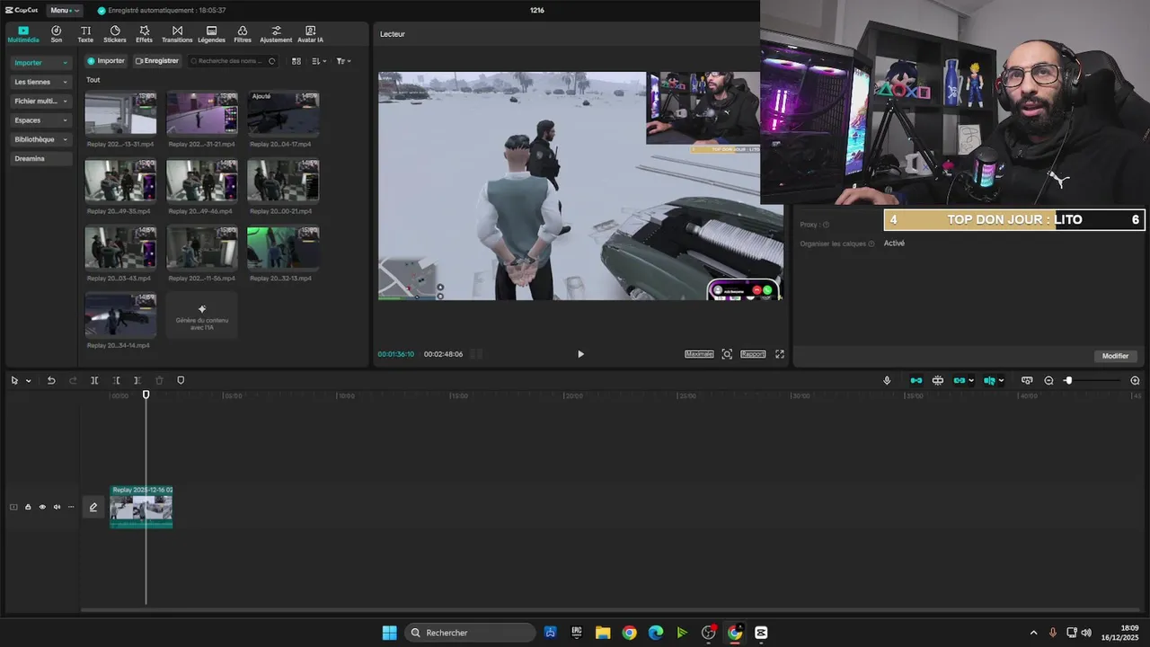
Task: Switch to the Son audio tab
Action: [57, 34]
